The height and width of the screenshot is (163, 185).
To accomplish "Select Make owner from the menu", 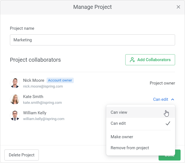I will (141, 137).
